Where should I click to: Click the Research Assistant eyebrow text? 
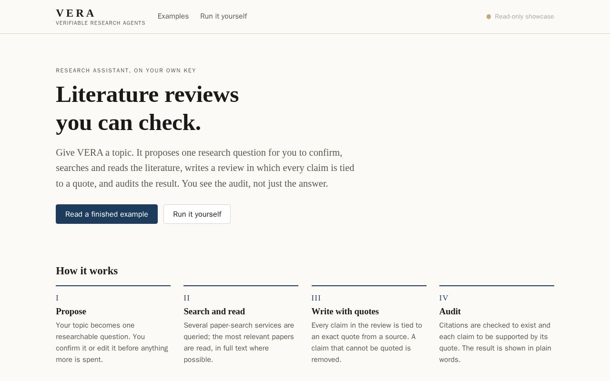[126, 70]
